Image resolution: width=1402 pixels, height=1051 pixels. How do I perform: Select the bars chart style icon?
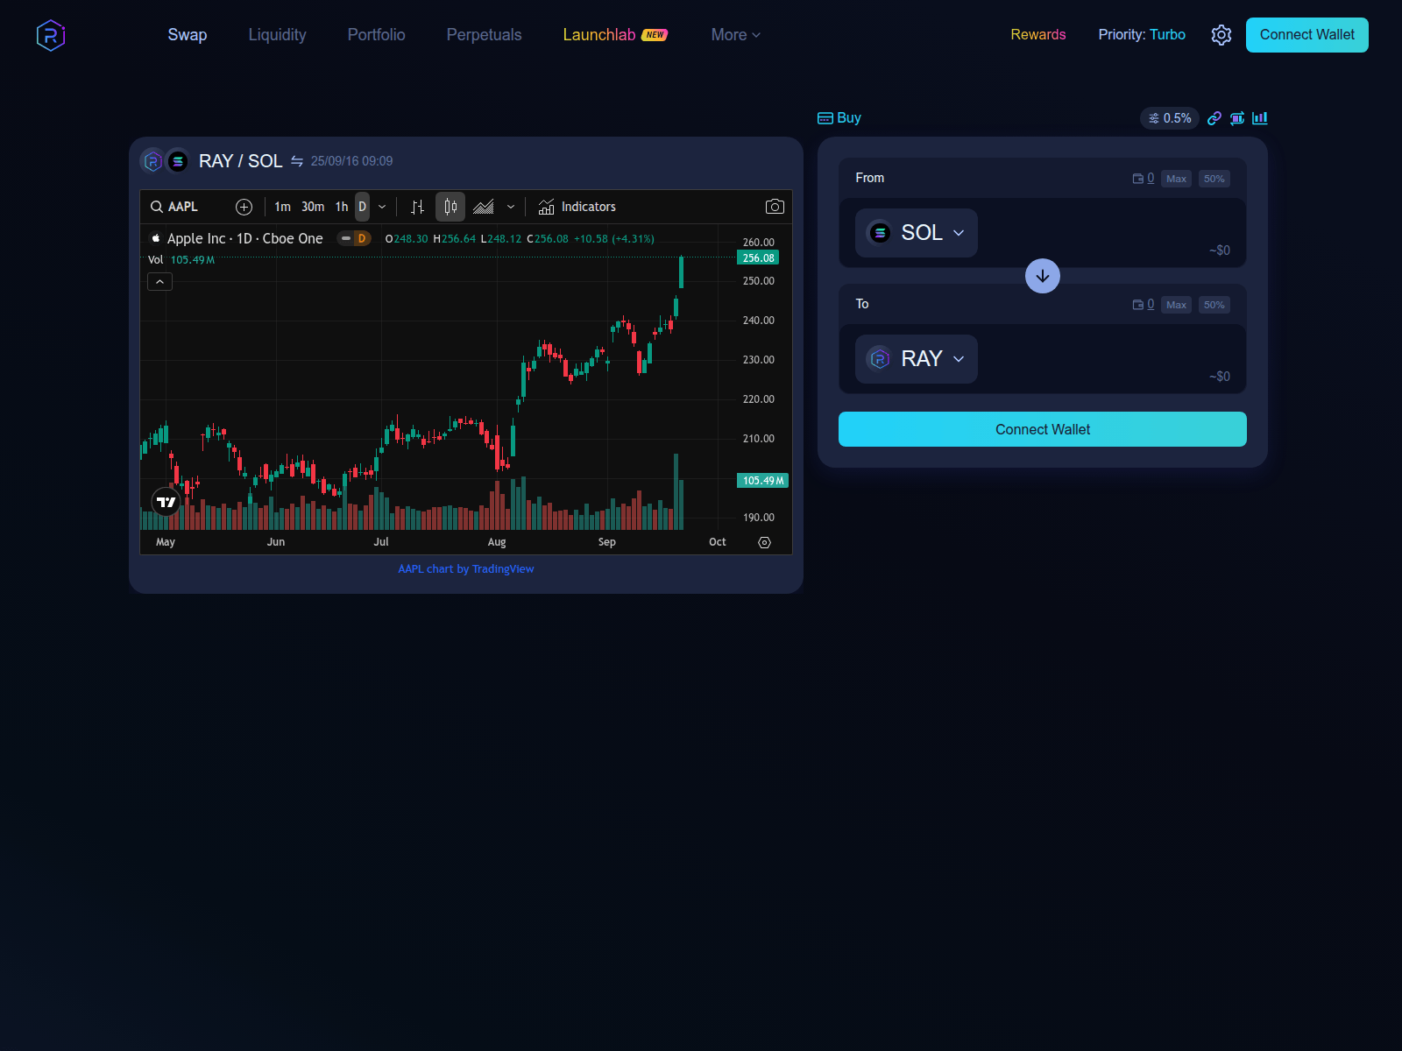click(x=418, y=207)
